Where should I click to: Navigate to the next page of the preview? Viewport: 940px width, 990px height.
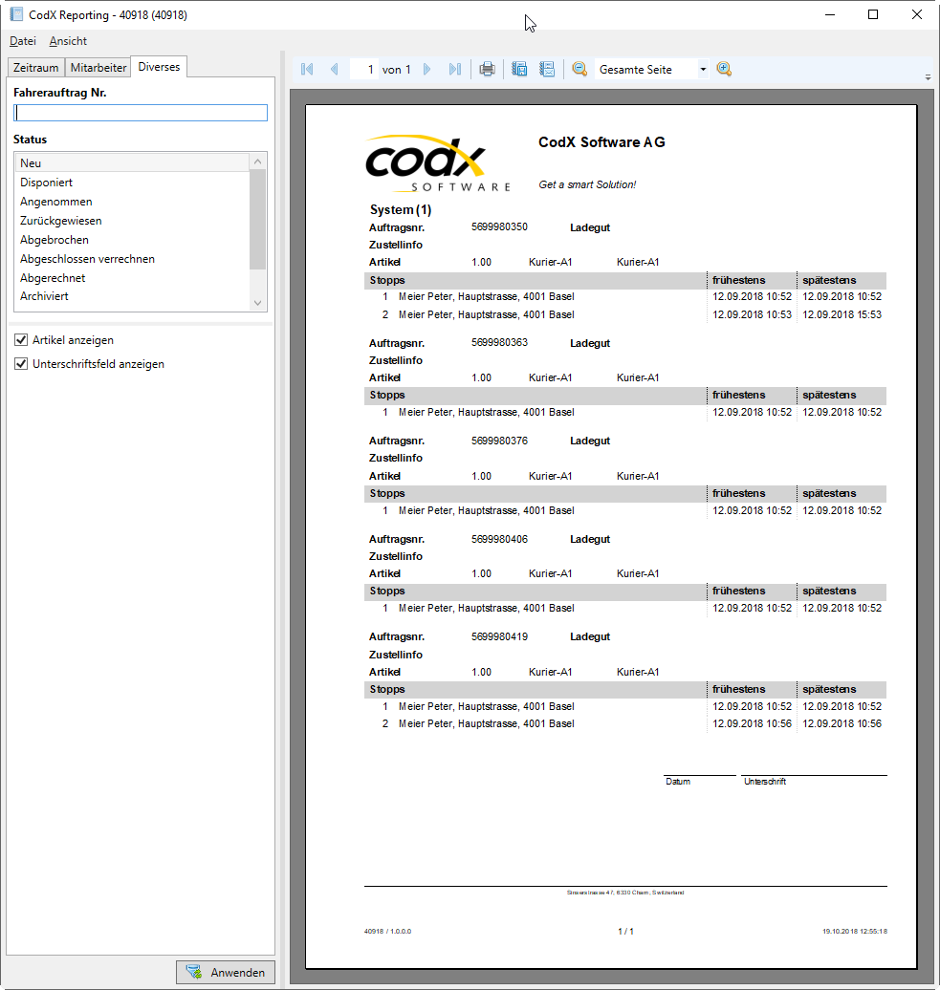click(x=426, y=69)
